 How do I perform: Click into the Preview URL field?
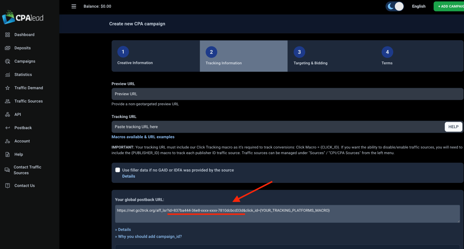[x=287, y=94]
